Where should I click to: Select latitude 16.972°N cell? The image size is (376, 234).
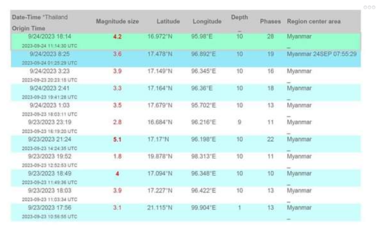pyautogui.click(x=160, y=37)
